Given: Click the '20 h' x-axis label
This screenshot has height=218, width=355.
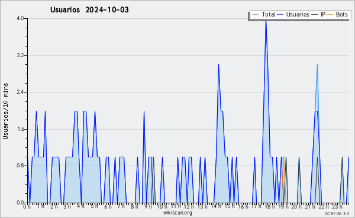Looking at the screenshot, I should point(296,206).
